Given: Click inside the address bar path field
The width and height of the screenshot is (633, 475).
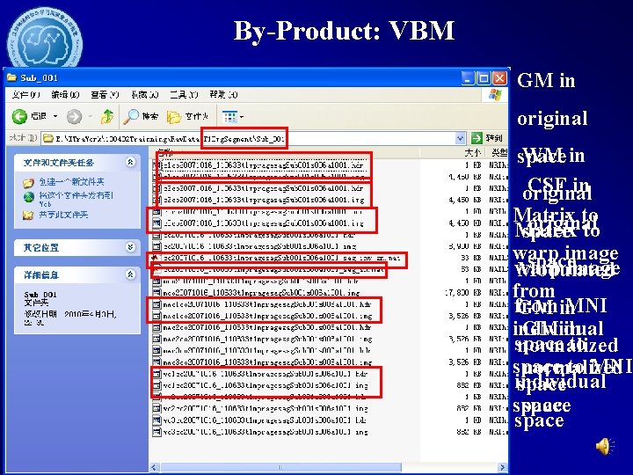Looking at the screenshot, I should (248, 139).
